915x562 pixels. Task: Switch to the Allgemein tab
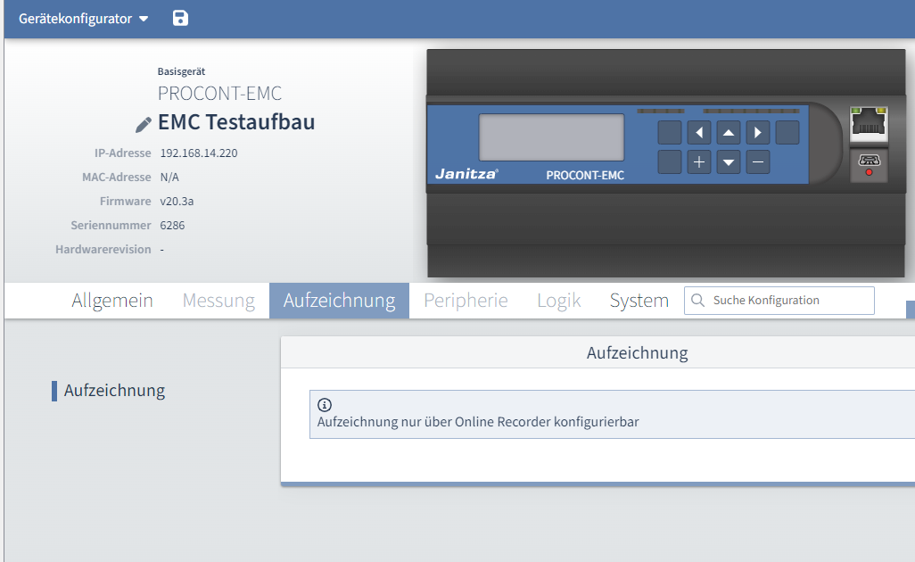click(x=112, y=301)
